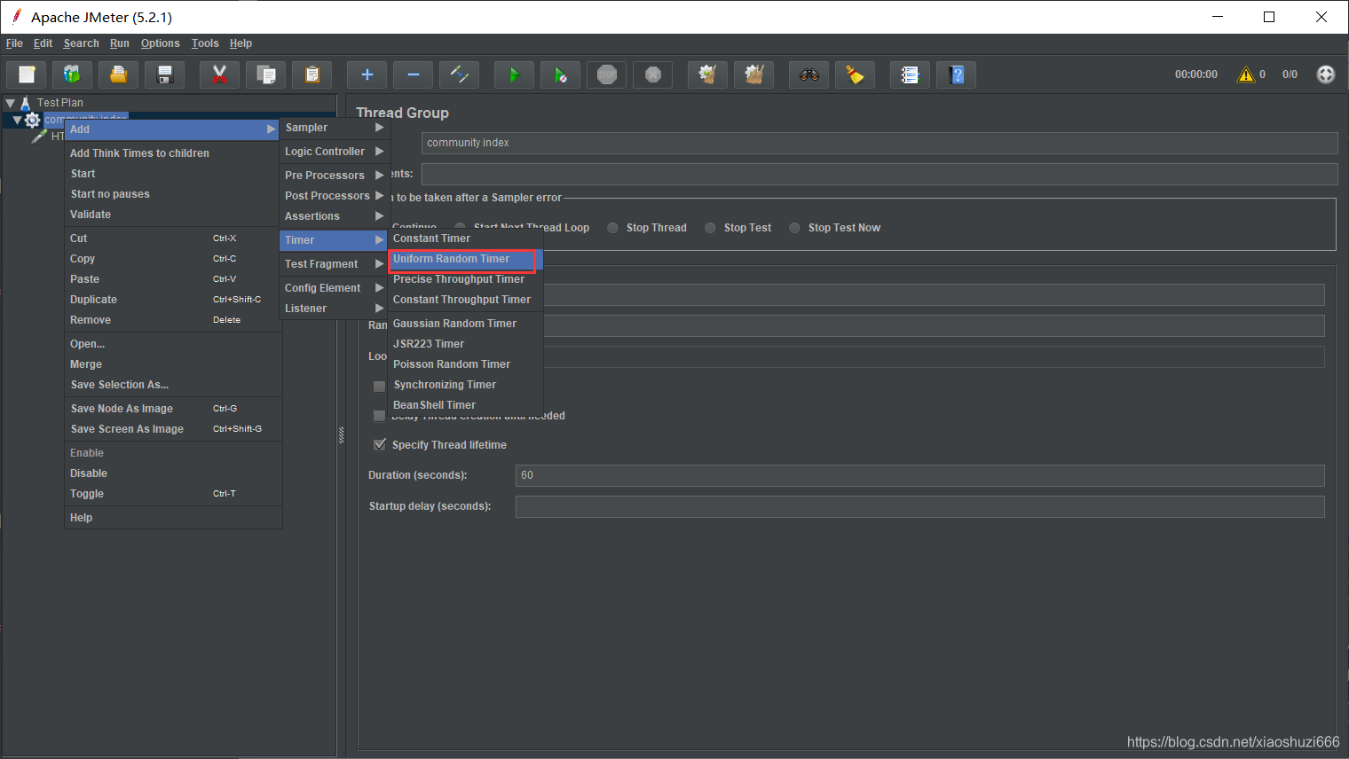Click the Help question mark icon
The width and height of the screenshot is (1349, 759).
click(957, 74)
